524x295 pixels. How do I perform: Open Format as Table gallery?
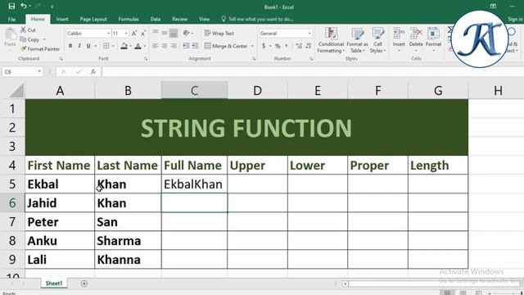[x=357, y=40]
